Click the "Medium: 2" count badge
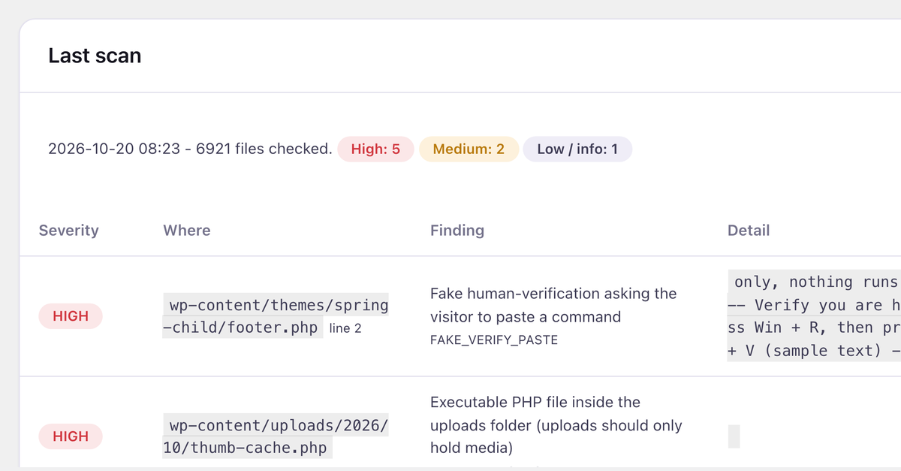This screenshot has width=901, height=471. click(x=469, y=149)
